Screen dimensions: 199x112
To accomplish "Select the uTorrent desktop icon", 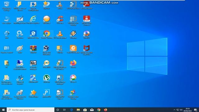I will coord(47,79).
